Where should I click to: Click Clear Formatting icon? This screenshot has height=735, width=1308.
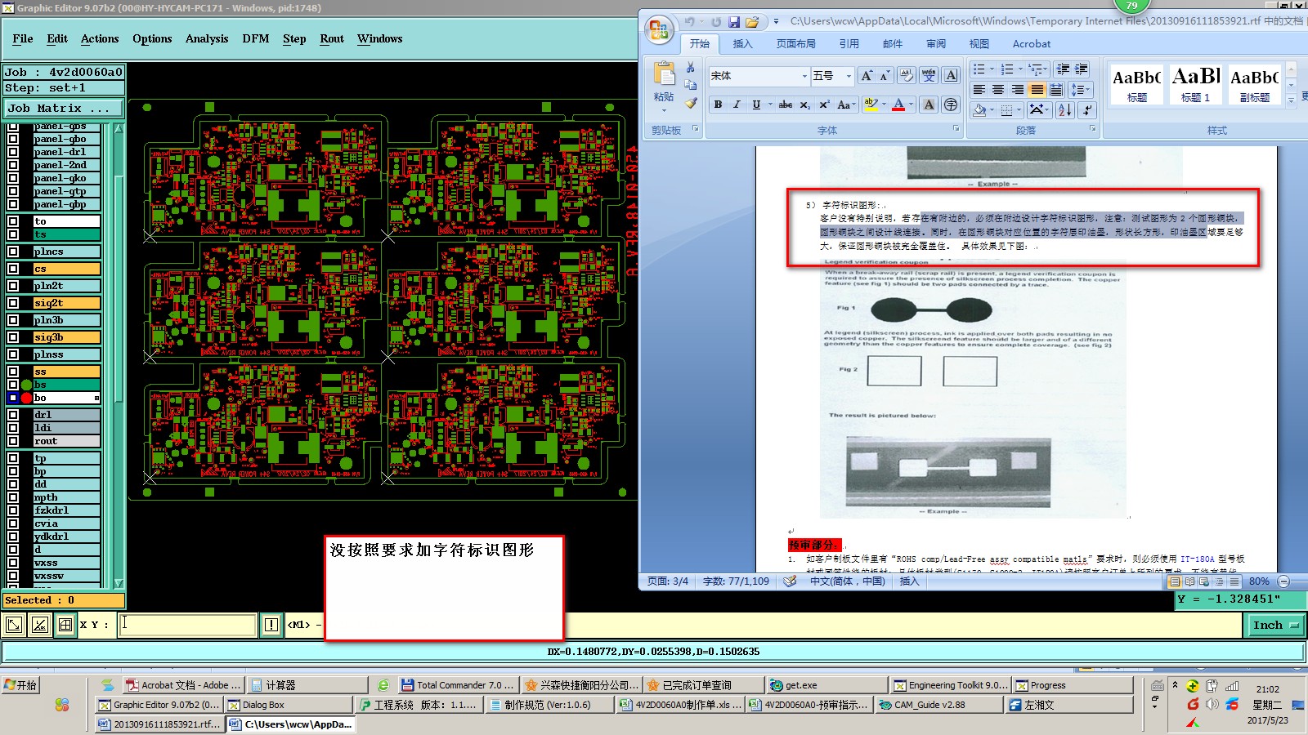click(906, 76)
